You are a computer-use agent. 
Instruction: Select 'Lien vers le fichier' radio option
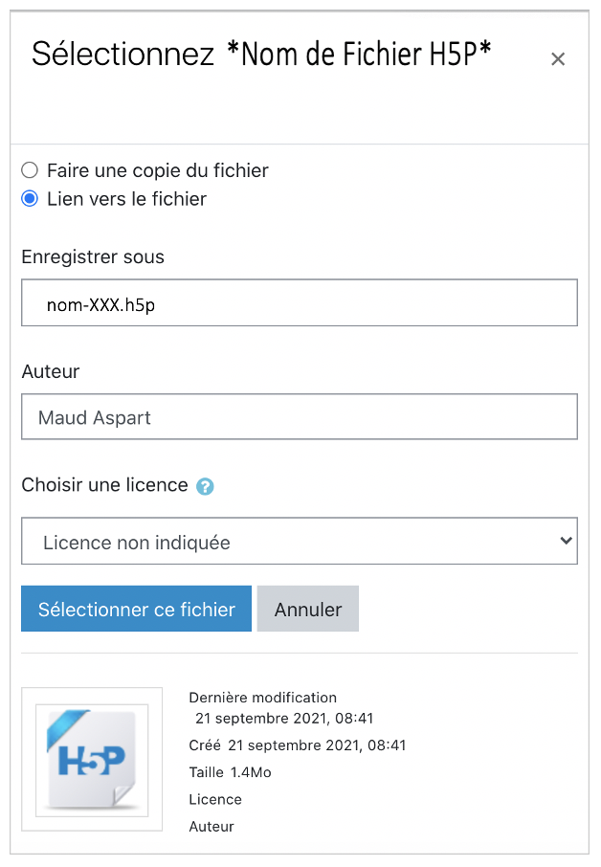click(30, 199)
